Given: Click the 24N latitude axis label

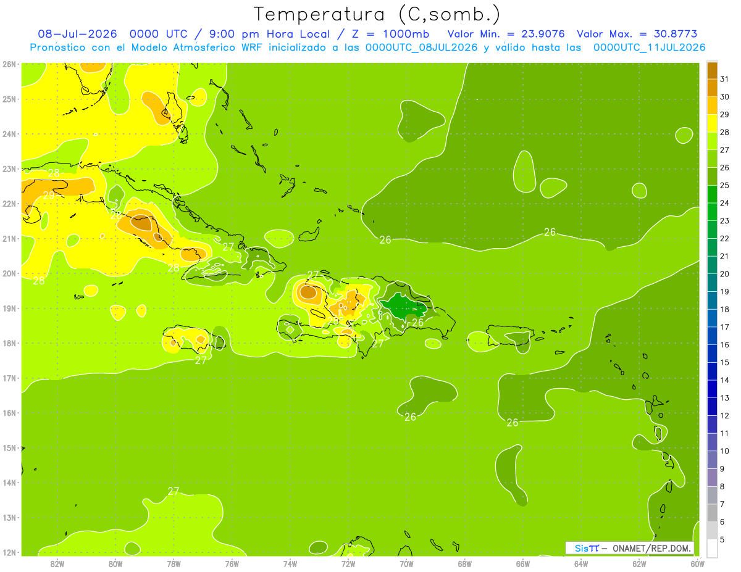Looking at the screenshot, I should coord(9,134).
